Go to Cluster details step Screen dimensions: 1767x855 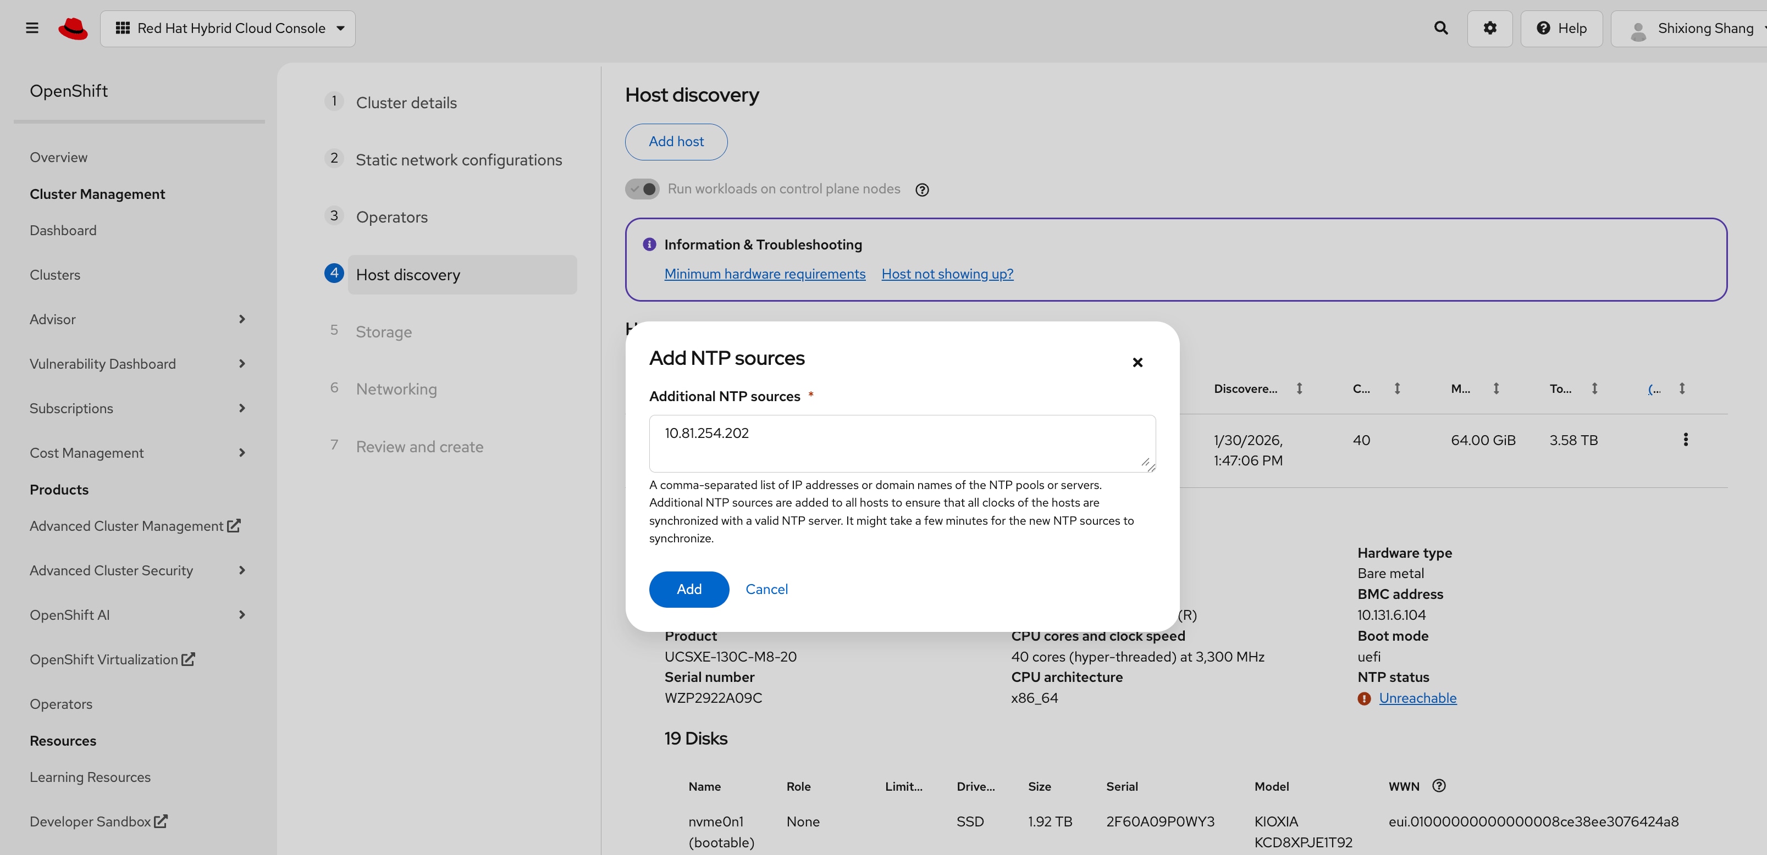(406, 102)
